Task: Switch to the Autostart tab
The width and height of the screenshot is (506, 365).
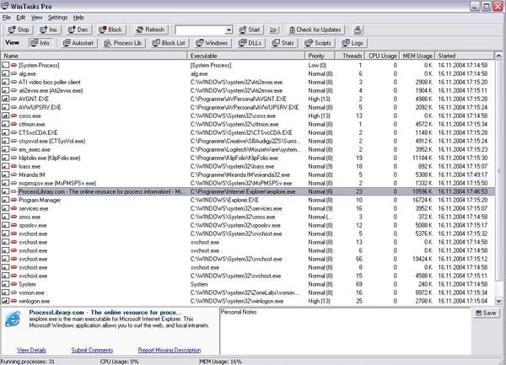Action: [78, 42]
